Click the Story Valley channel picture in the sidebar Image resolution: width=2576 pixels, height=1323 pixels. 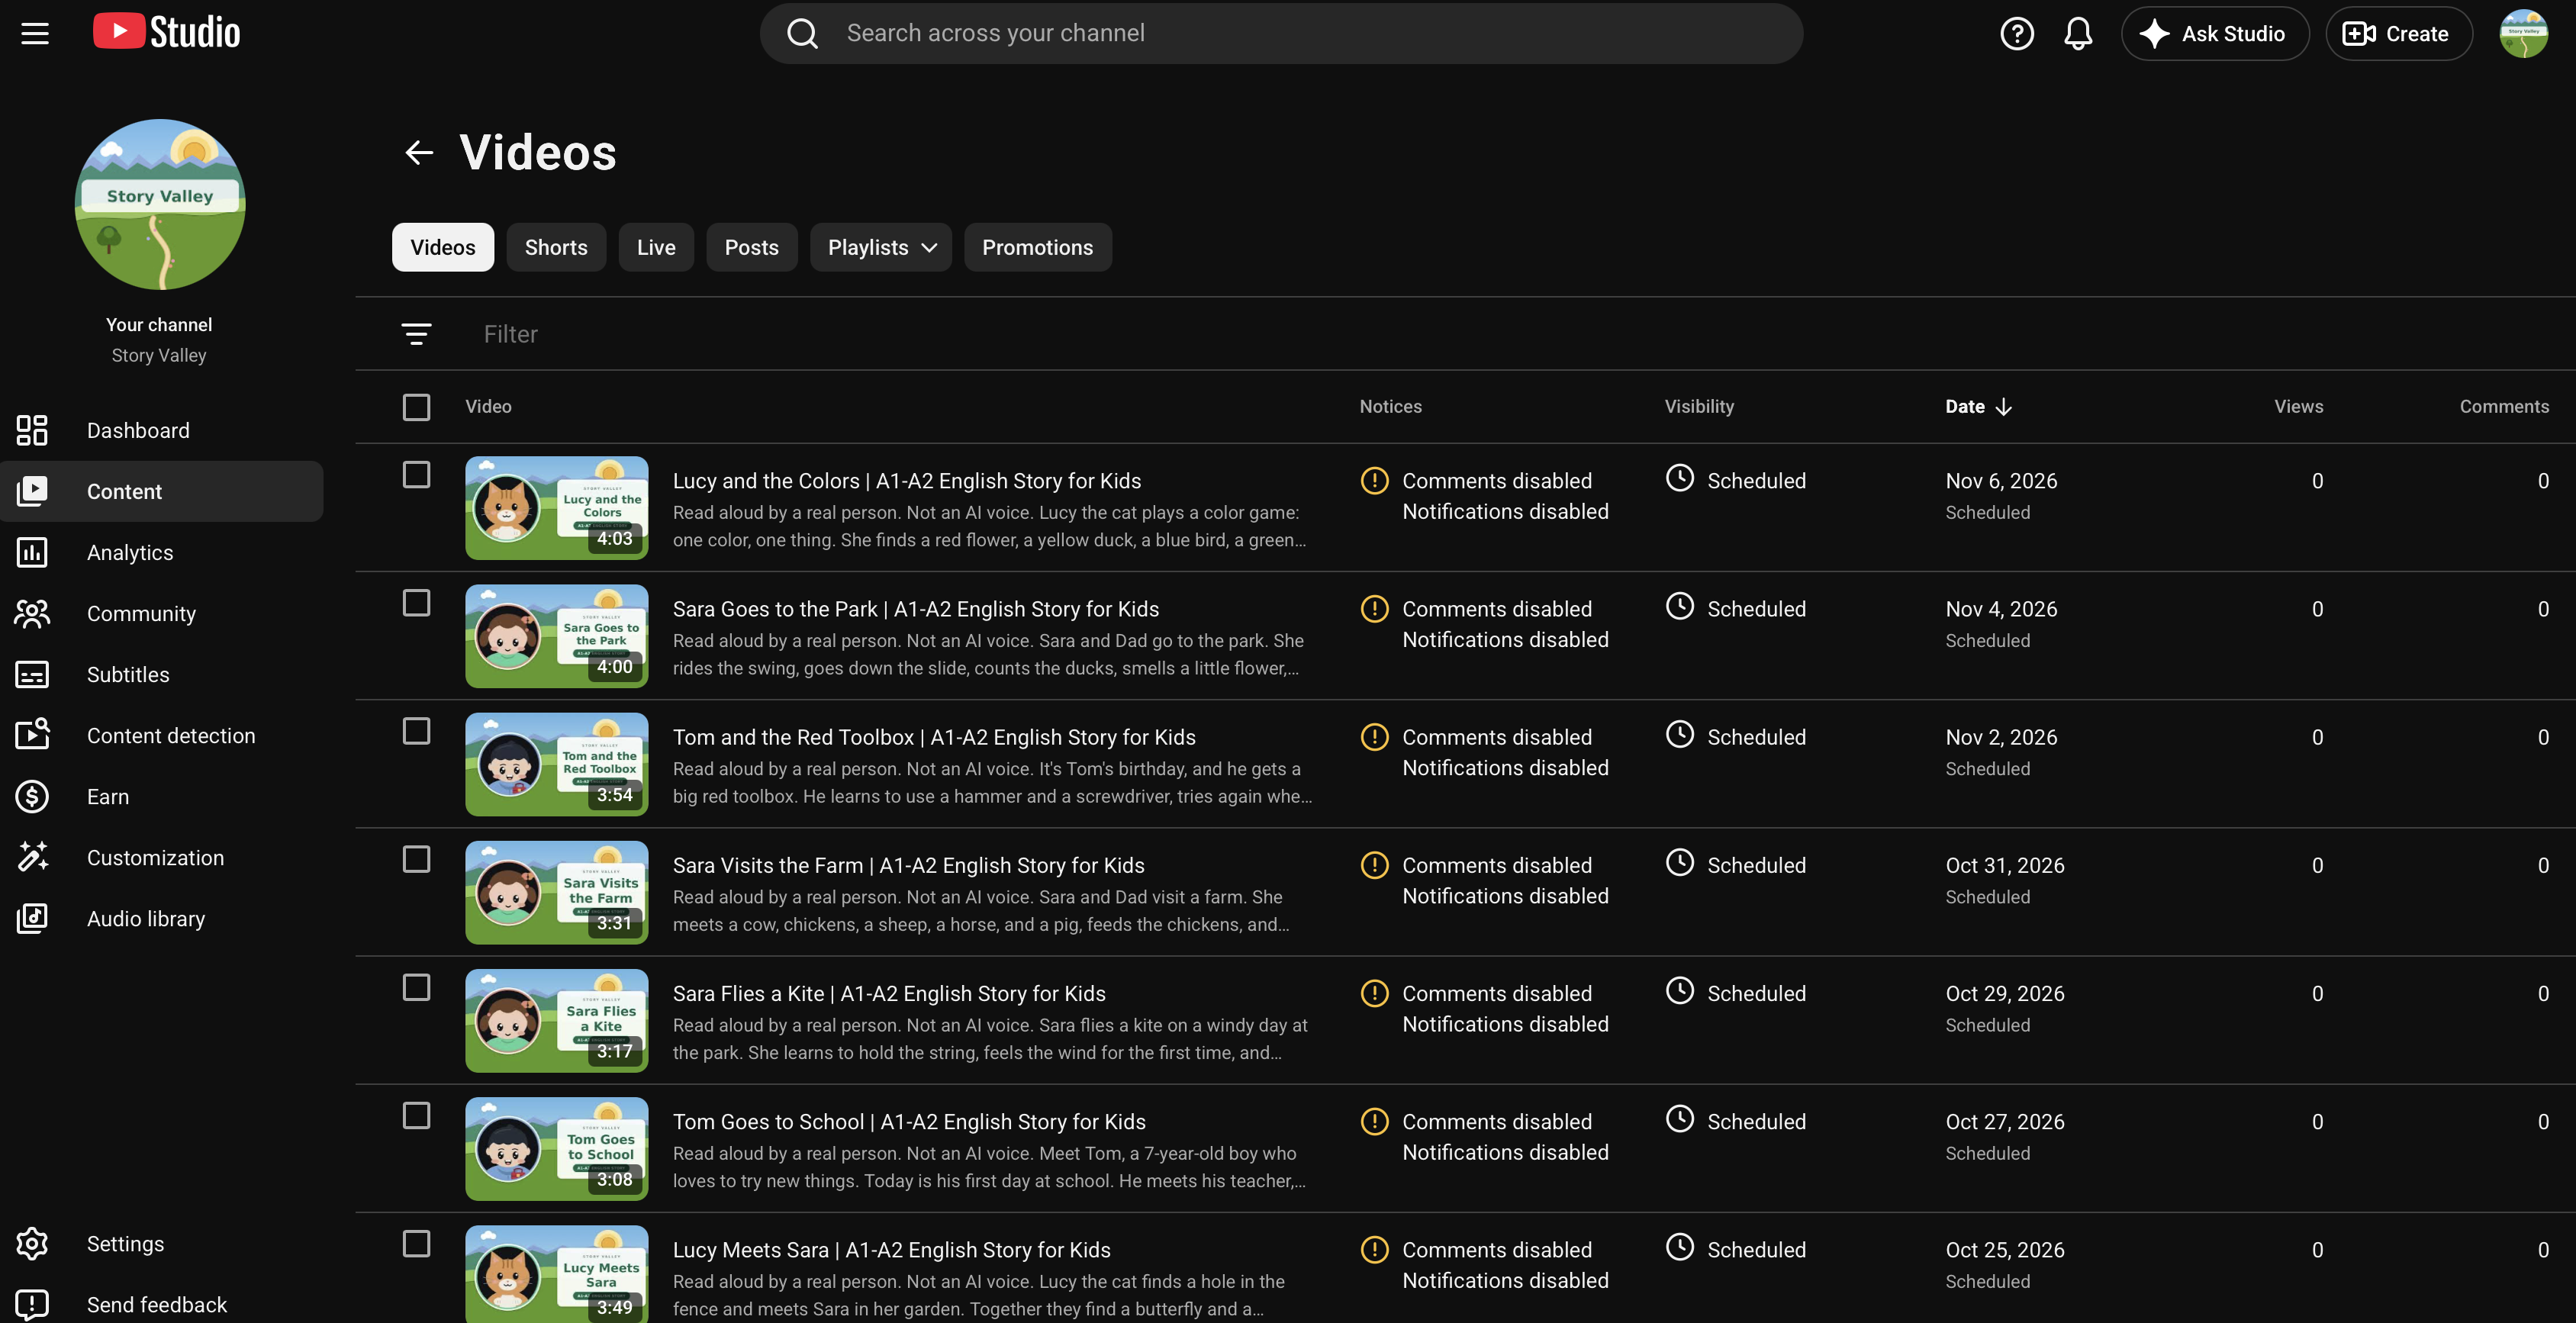pyautogui.click(x=160, y=204)
